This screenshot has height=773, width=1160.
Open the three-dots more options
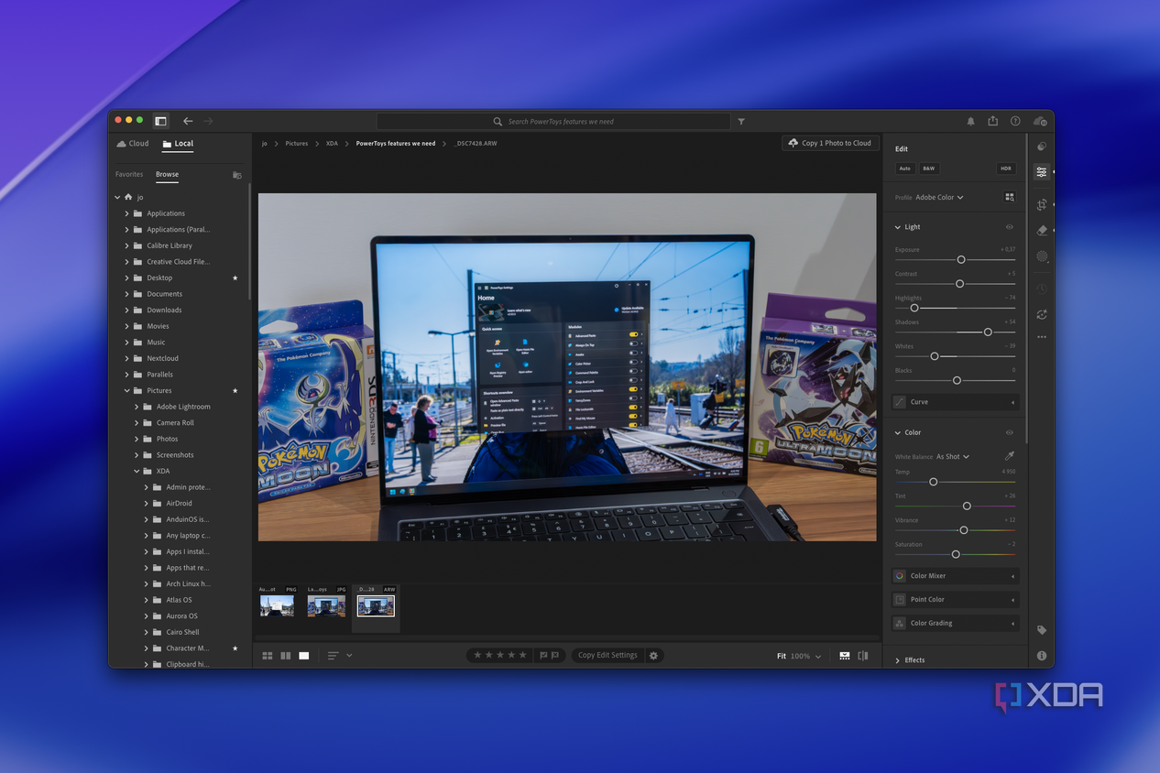coord(1042,337)
